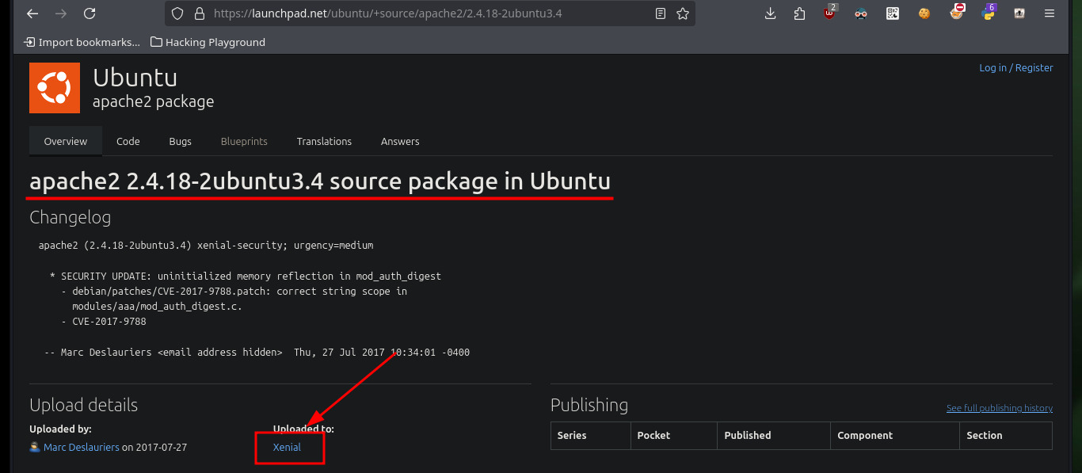
Task: Open Marc Deslauriers profile link
Action: coord(82,447)
